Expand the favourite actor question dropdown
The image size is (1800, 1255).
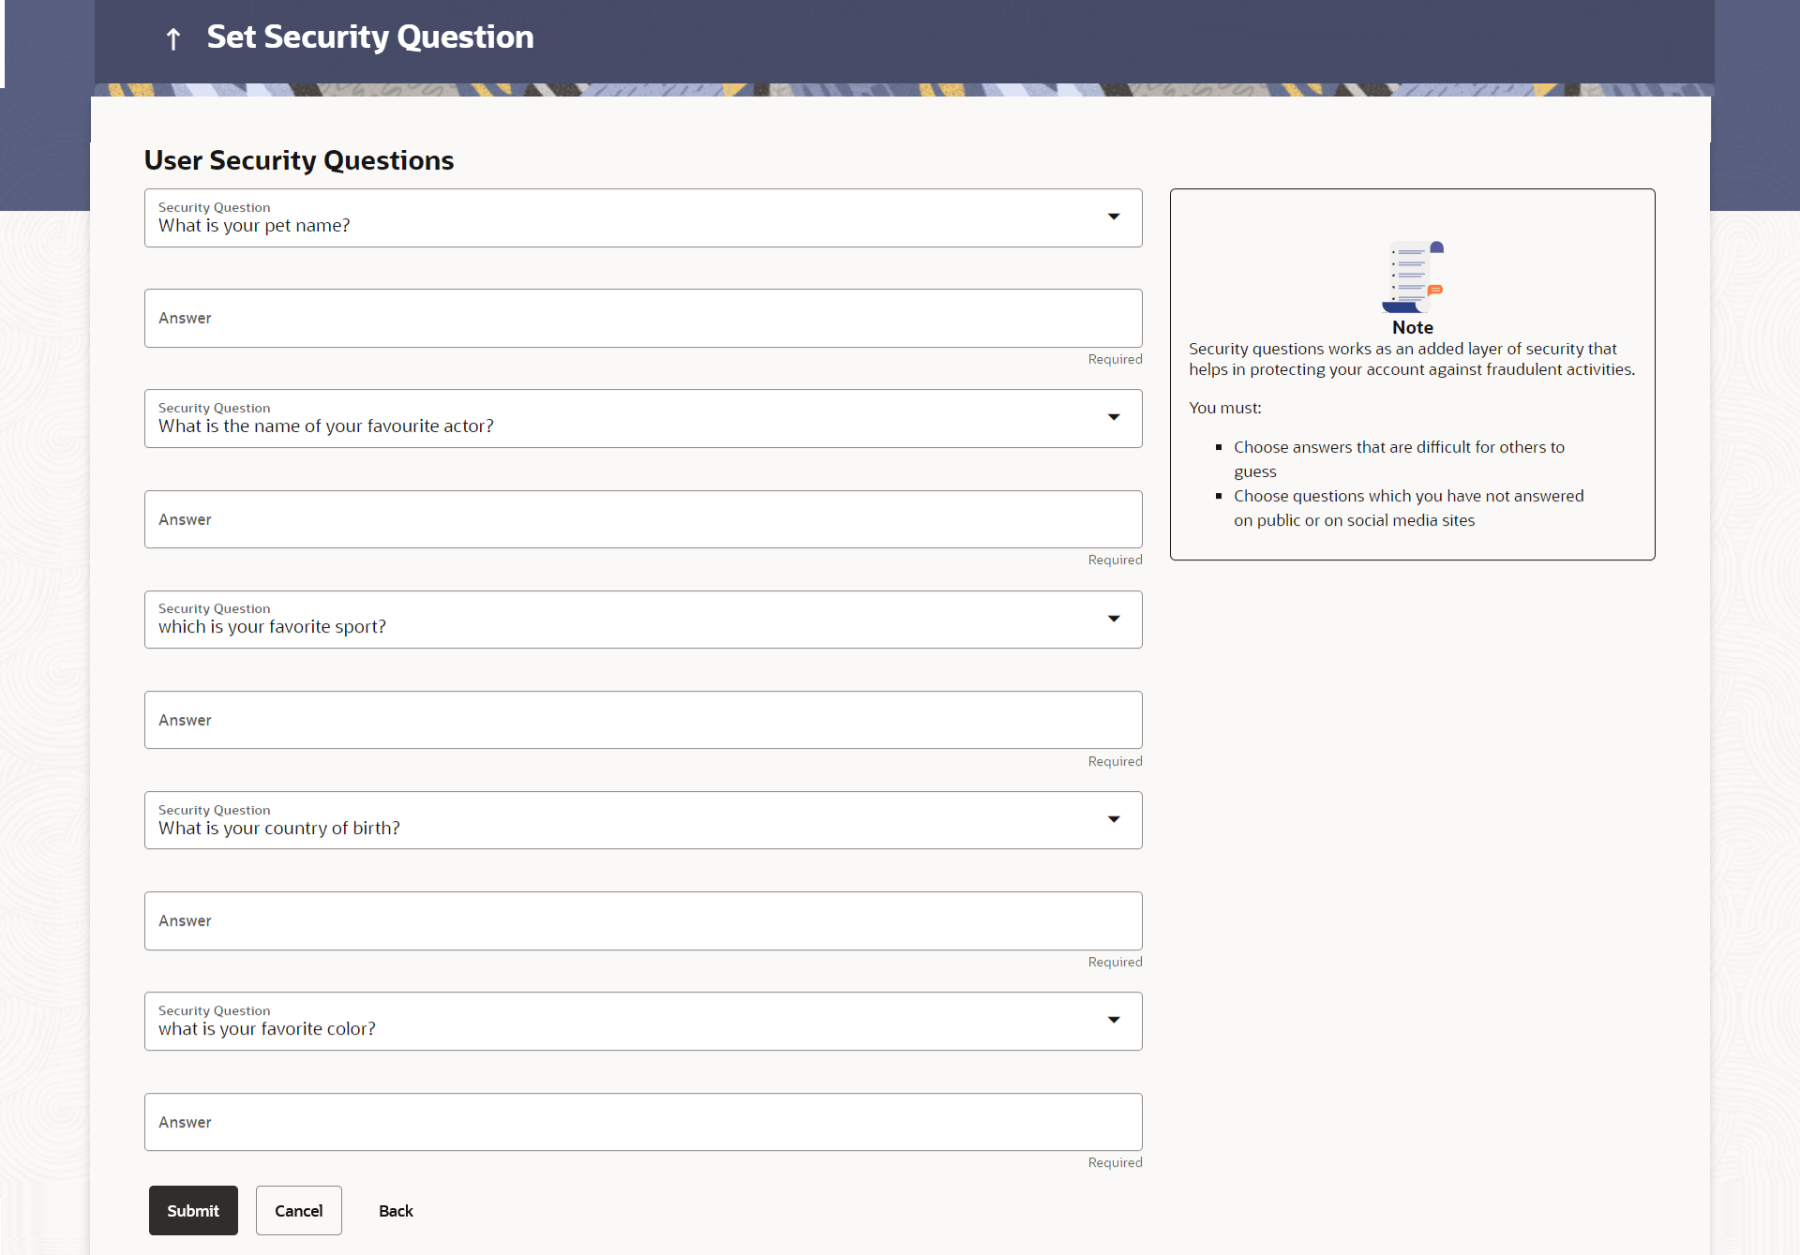(x=1114, y=418)
